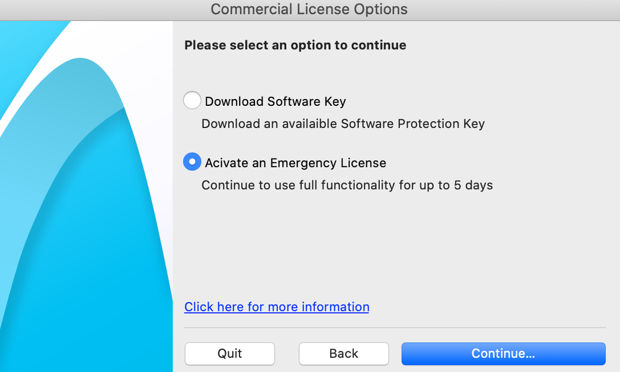Click the horizontal separator line above the buttons

[x=395, y=327]
